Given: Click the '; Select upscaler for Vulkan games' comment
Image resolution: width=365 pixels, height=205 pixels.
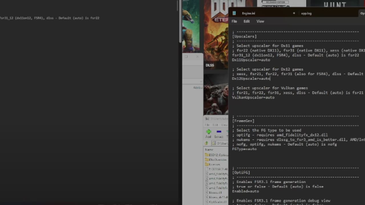Looking at the screenshot, I should (x=270, y=88).
